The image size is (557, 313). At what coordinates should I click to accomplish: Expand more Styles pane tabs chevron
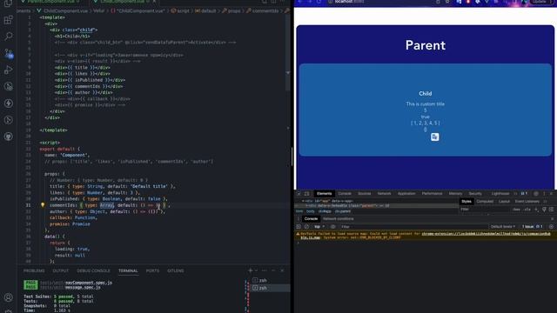(546, 202)
